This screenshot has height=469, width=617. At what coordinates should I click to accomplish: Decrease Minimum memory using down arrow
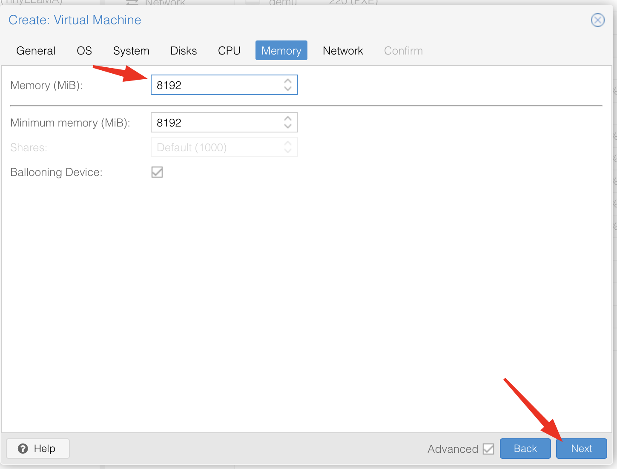[x=288, y=127]
